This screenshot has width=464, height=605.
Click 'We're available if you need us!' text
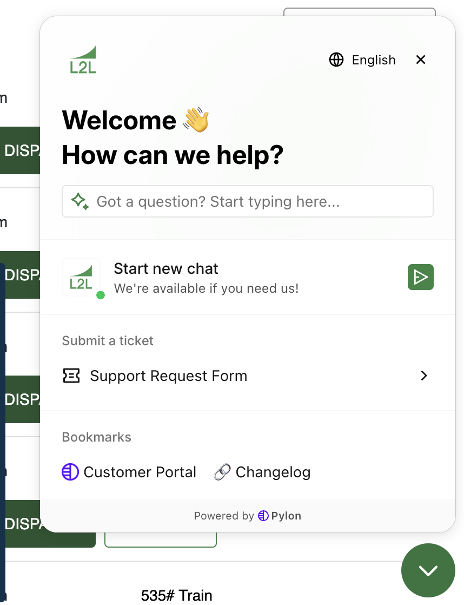pos(207,288)
